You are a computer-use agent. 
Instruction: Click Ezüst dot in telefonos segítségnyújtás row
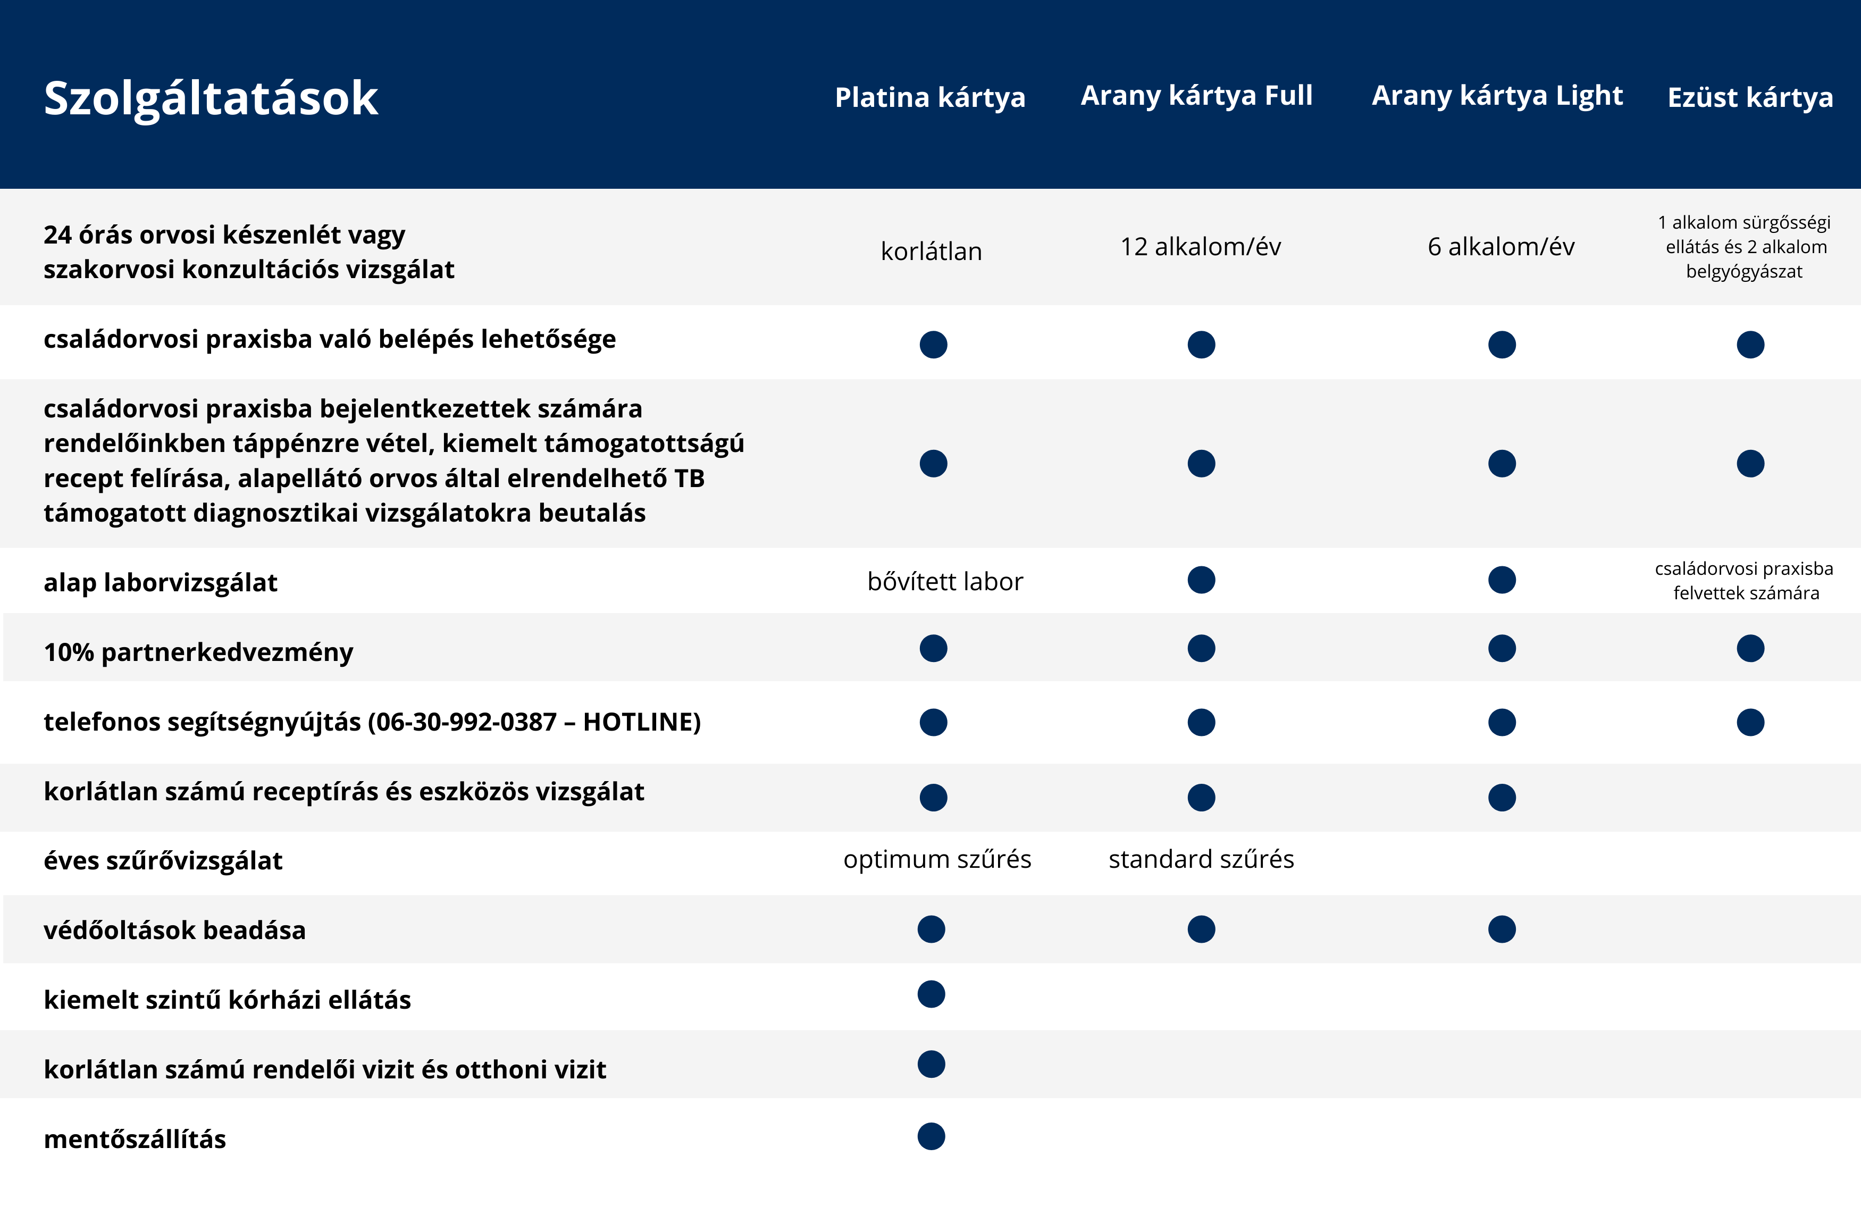click(1750, 722)
